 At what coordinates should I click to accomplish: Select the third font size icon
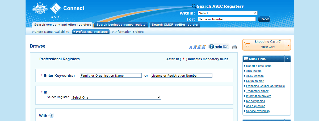pos(199,47)
